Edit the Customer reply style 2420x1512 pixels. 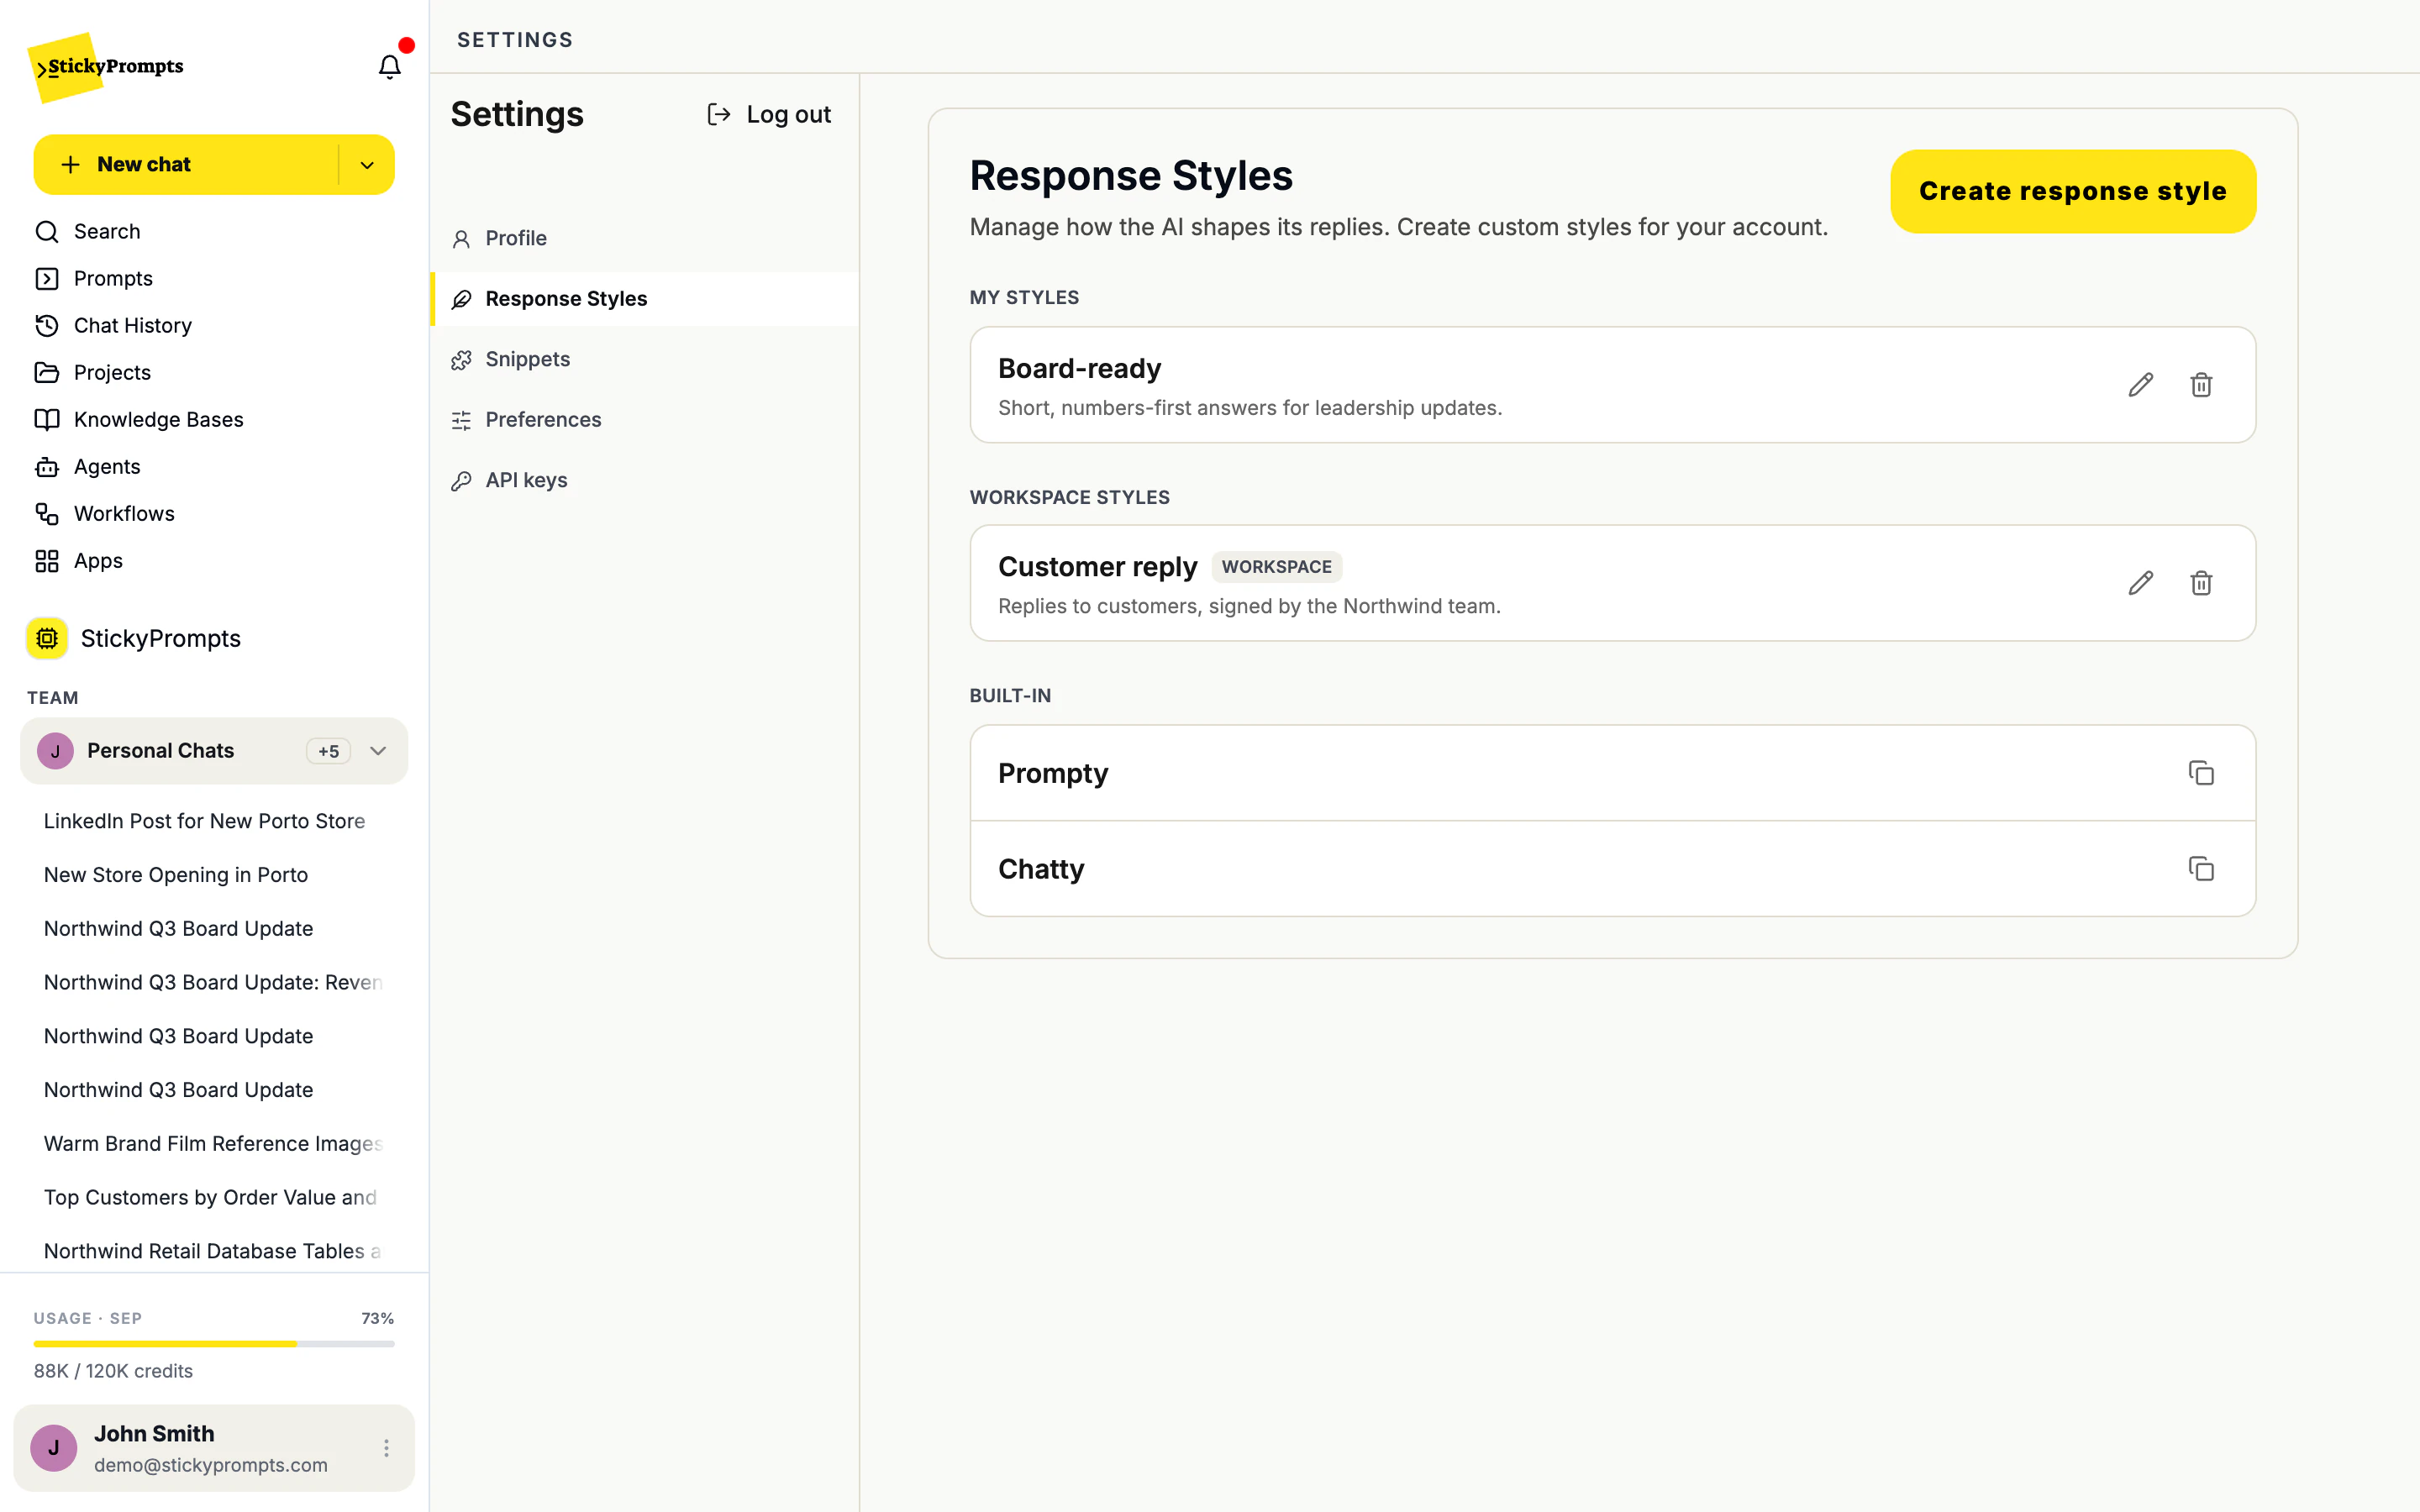[2140, 583]
